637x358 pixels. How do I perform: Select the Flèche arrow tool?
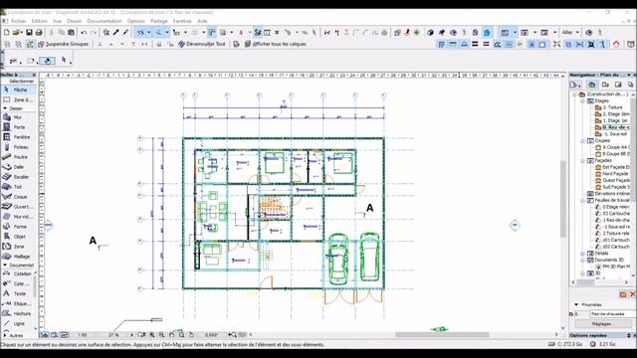[18, 89]
